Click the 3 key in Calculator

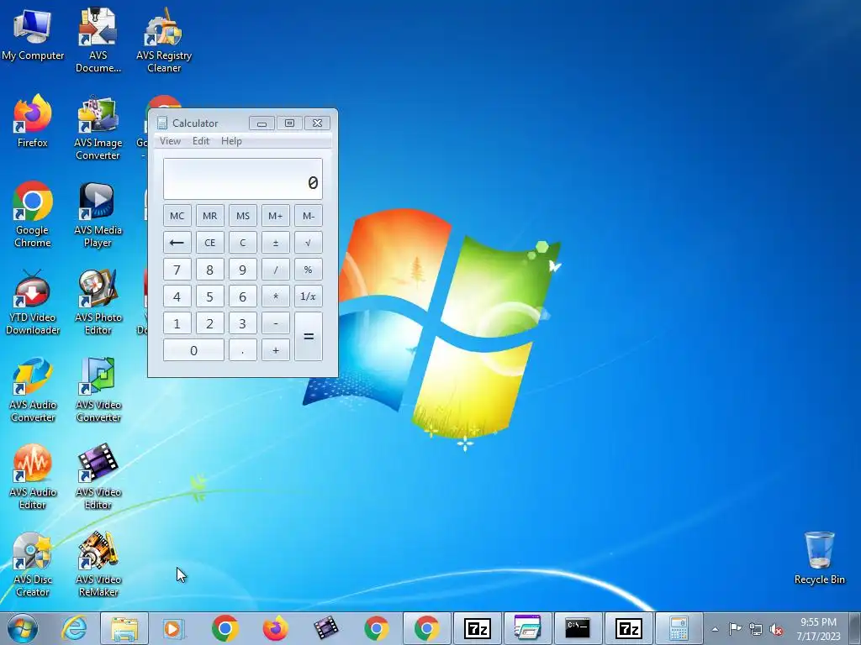pyautogui.click(x=243, y=323)
